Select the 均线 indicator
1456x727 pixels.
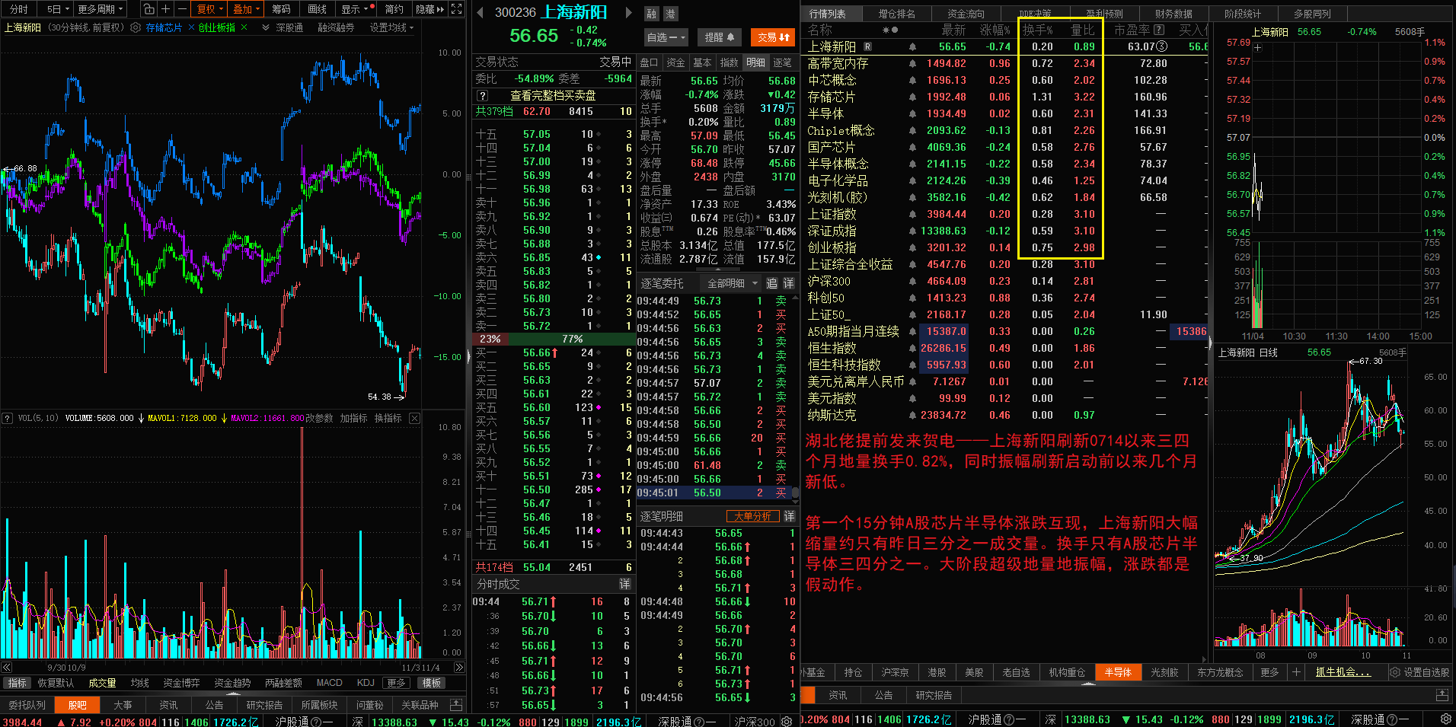tap(139, 683)
